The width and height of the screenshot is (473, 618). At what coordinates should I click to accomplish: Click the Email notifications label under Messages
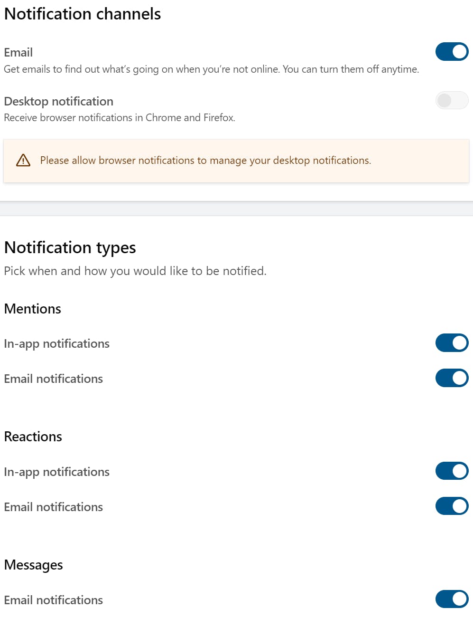[x=54, y=600]
